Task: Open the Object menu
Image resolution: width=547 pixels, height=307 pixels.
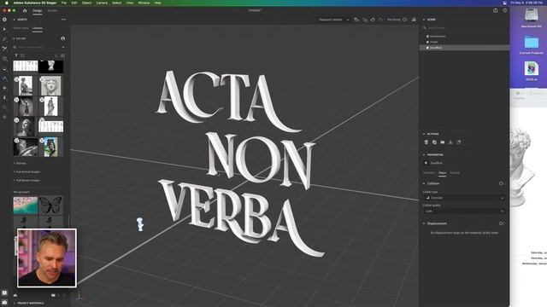Action: (86, 3)
